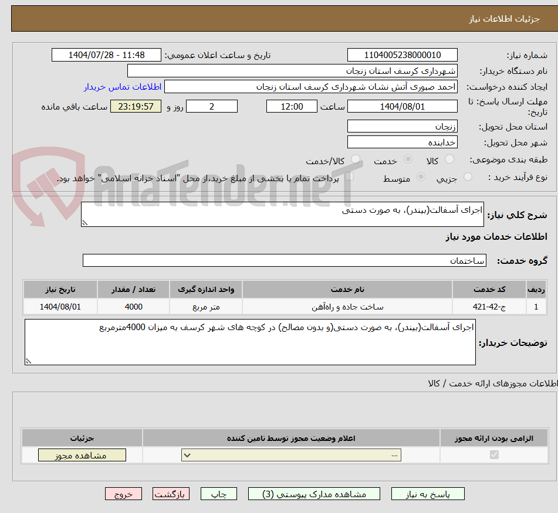The width and height of the screenshot is (558, 513).
Task: Select جزیی for نوع فرآیند خرید
Action: pyautogui.click(x=468, y=176)
